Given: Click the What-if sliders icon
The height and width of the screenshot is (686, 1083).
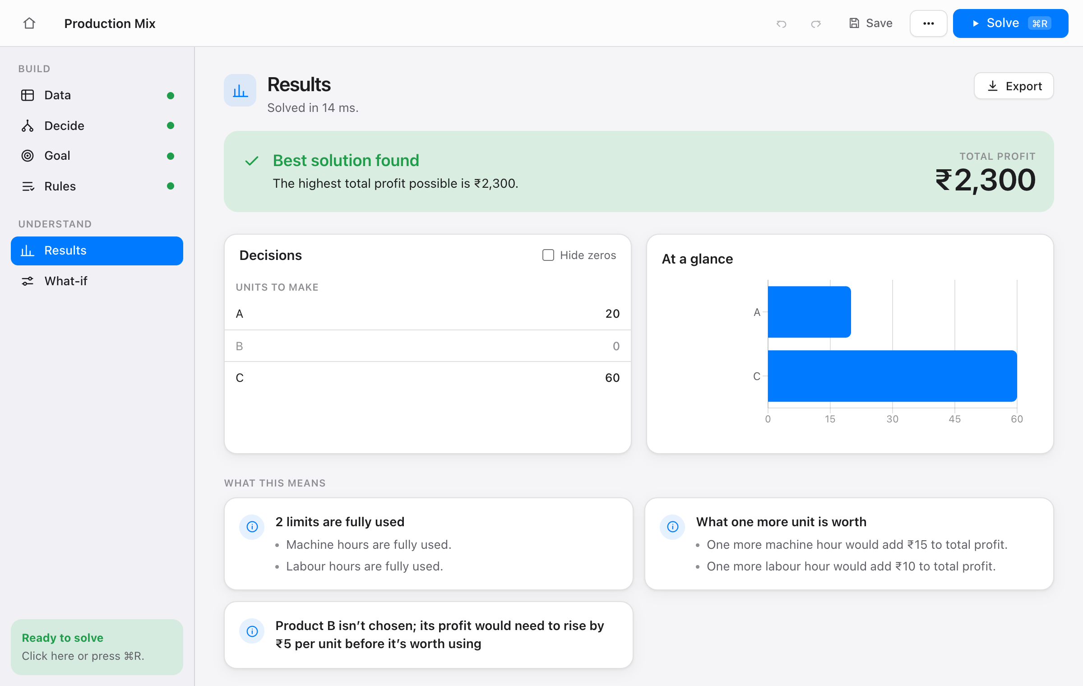Looking at the screenshot, I should pos(28,281).
